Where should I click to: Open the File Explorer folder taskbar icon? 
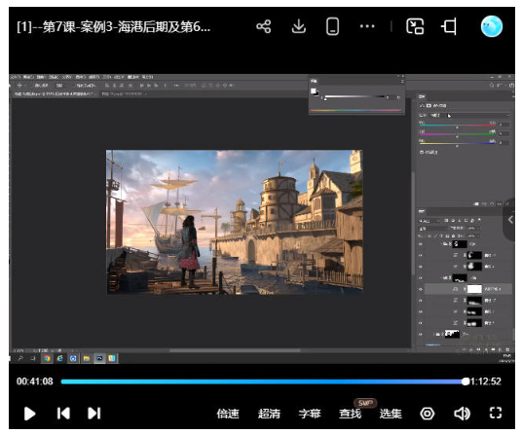click(x=87, y=358)
